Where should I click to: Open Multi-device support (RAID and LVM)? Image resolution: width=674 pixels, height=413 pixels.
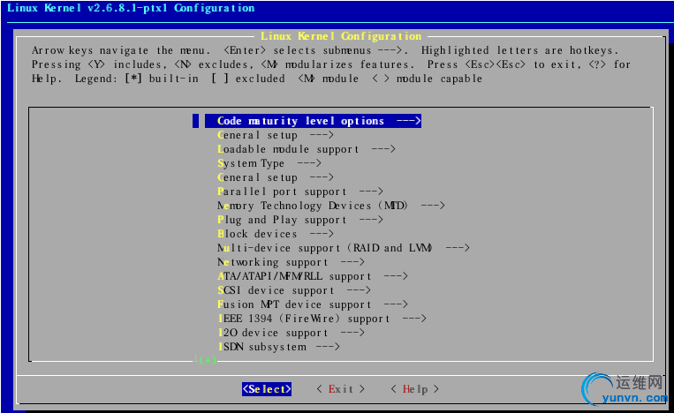pos(344,248)
